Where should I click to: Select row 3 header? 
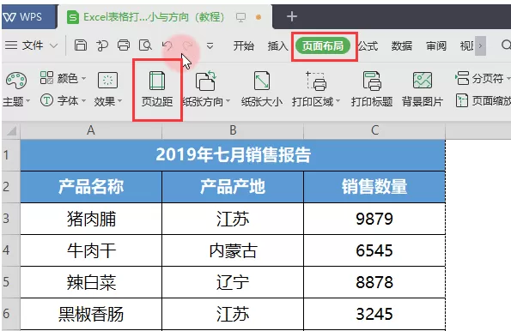point(11,219)
